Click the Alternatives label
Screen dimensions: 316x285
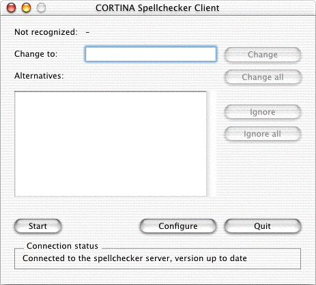coord(39,76)
